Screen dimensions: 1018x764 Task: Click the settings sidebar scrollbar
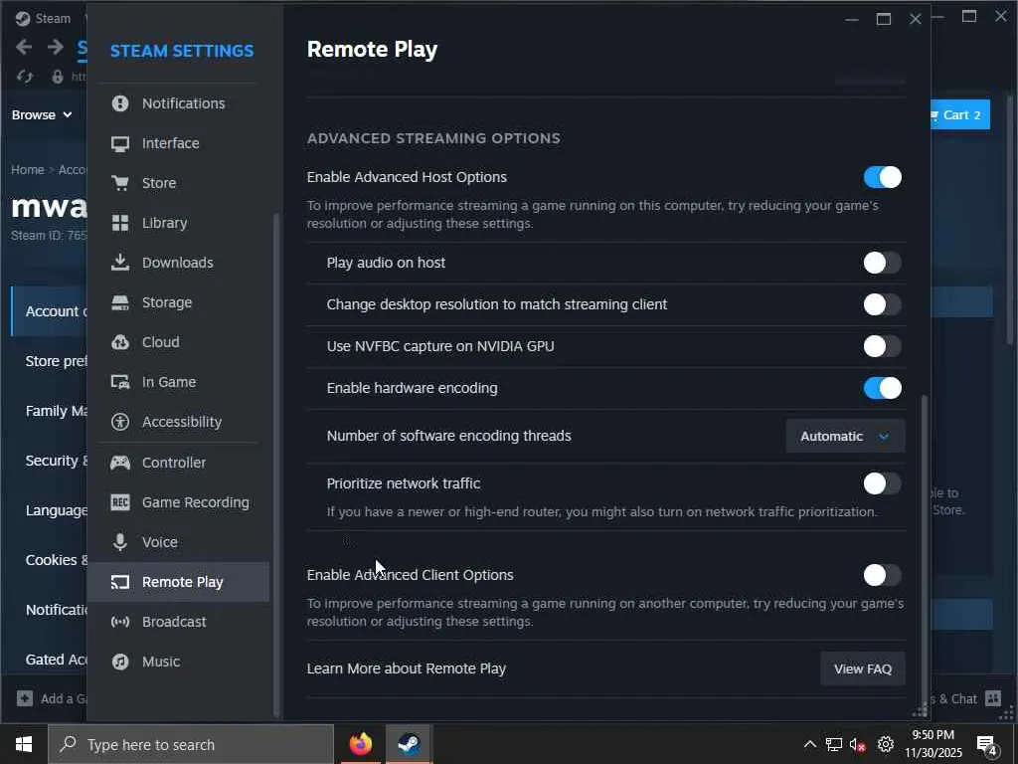click(276, 465)
